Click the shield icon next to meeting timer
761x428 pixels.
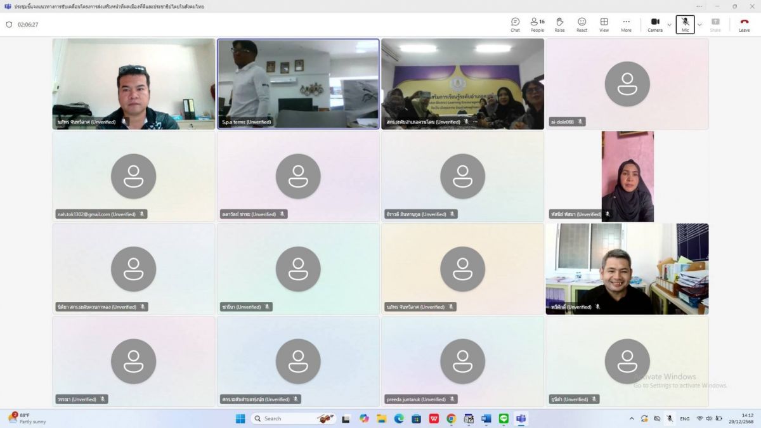[x=9, y=25]
